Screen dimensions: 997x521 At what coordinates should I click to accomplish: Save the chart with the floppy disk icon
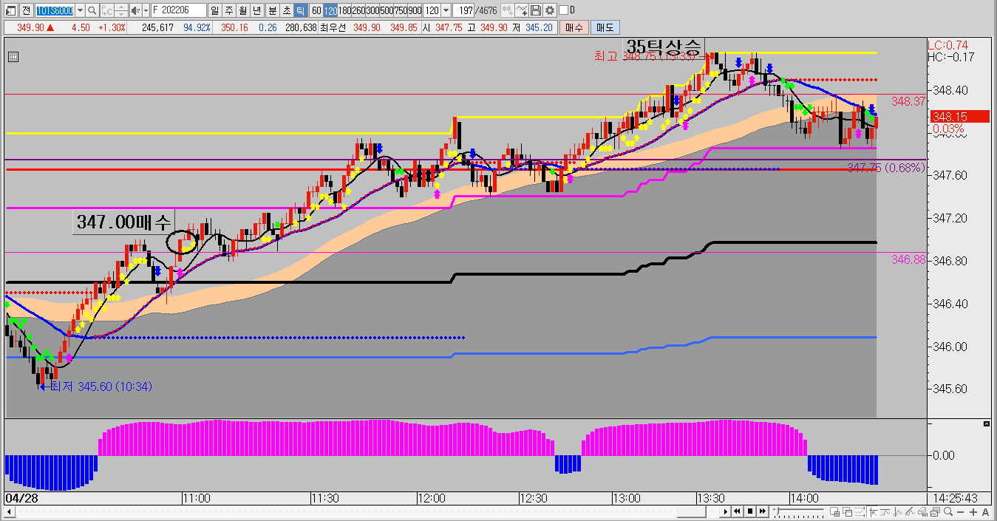(536, 10)
